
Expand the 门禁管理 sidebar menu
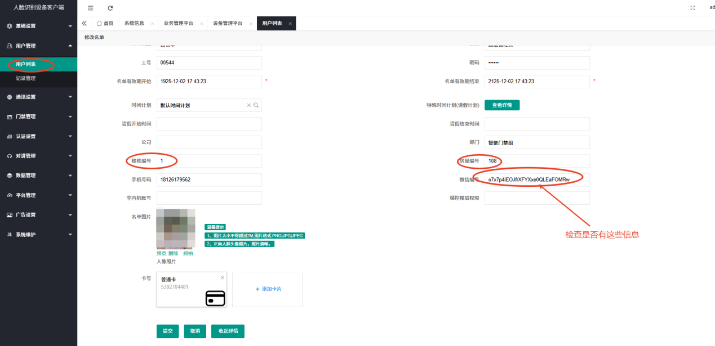[38, 116]
